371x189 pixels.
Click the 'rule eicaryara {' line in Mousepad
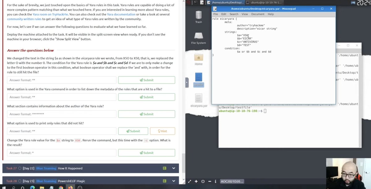[x=224, y=19]
